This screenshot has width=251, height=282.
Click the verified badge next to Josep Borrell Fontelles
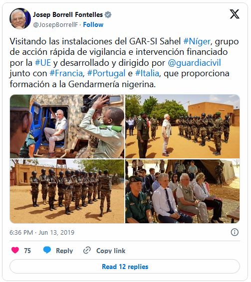[108, 14]
